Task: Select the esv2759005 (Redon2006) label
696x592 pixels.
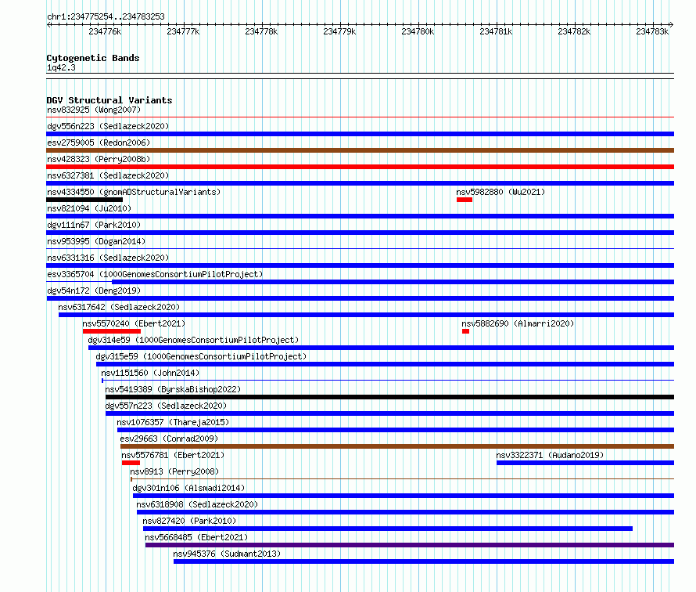Action: coord(99,143)
